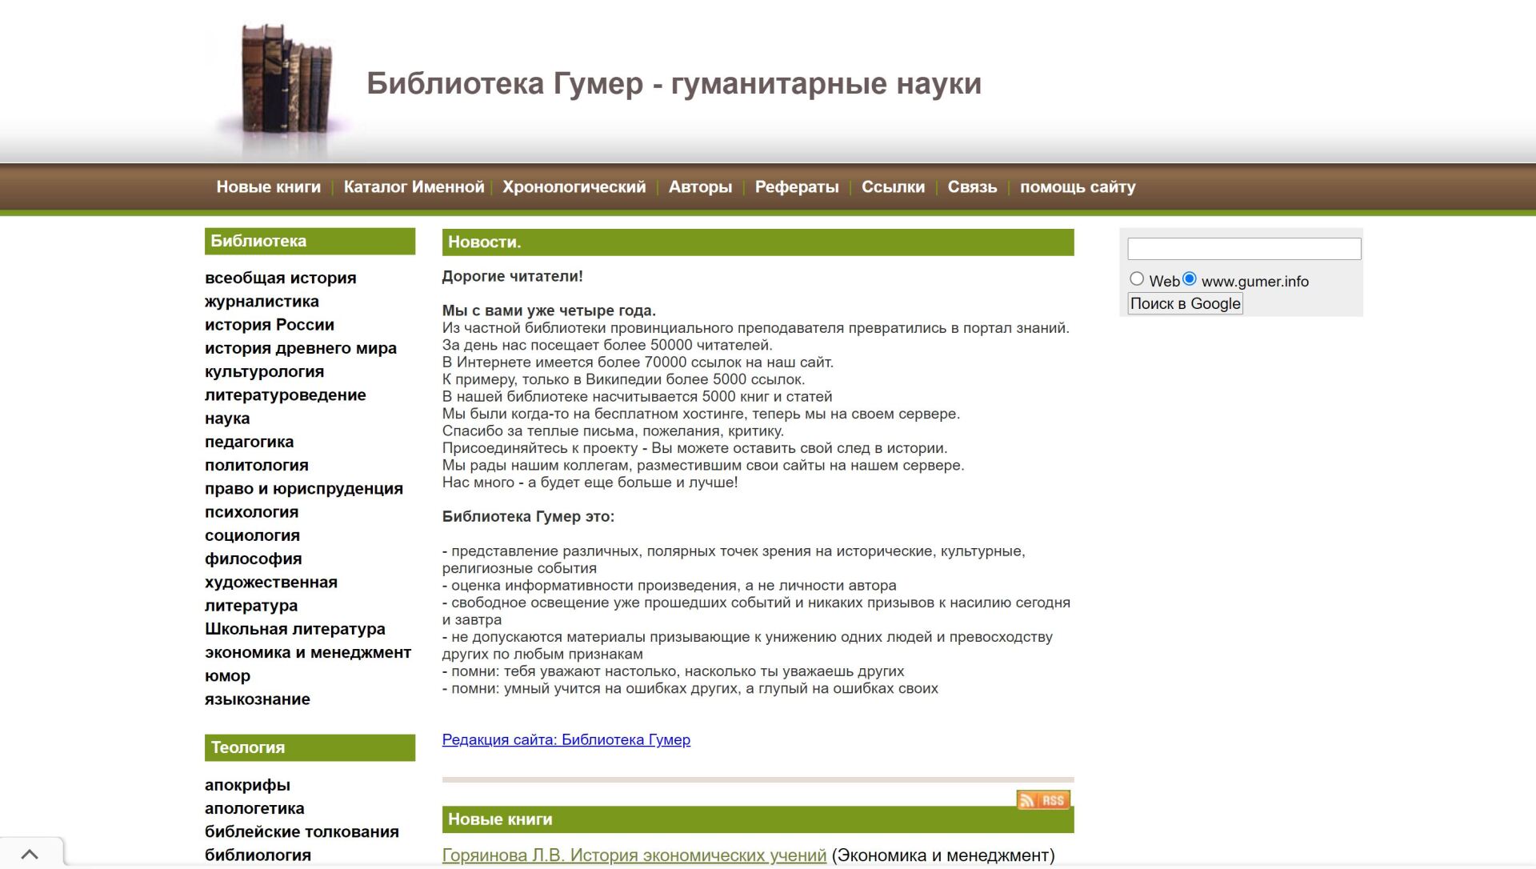
Task: Click the 'Библиотека' sidebar heading
Action: coord(310,241)
